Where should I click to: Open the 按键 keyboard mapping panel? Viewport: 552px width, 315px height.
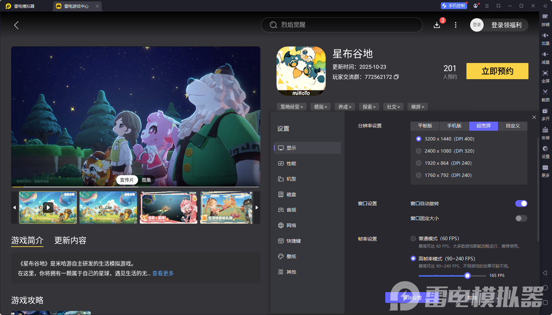point(546,20)
